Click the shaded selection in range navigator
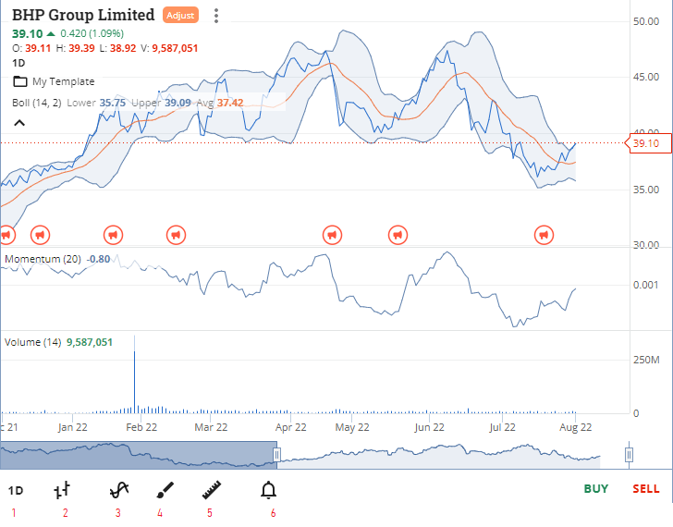Image resolution: width=673 pixels, height=527 pixels. tap(139, 455)
